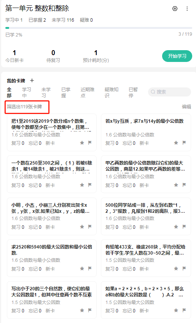The image size is (196, 323).
Task: Open the three-dot more options menu
Action: (187, 8)
